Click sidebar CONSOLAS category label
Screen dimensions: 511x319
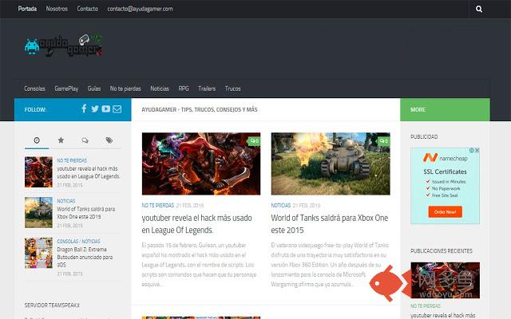[67, 242]
